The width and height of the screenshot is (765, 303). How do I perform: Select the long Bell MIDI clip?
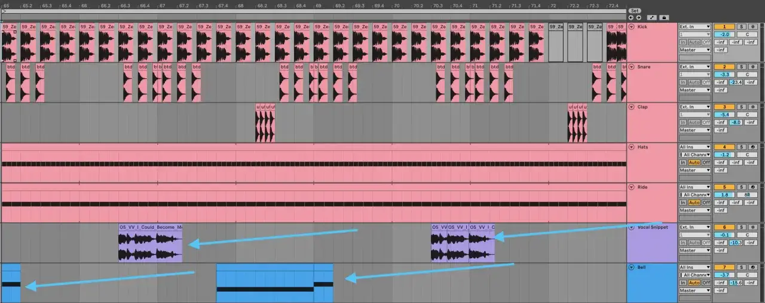[265, 283]
